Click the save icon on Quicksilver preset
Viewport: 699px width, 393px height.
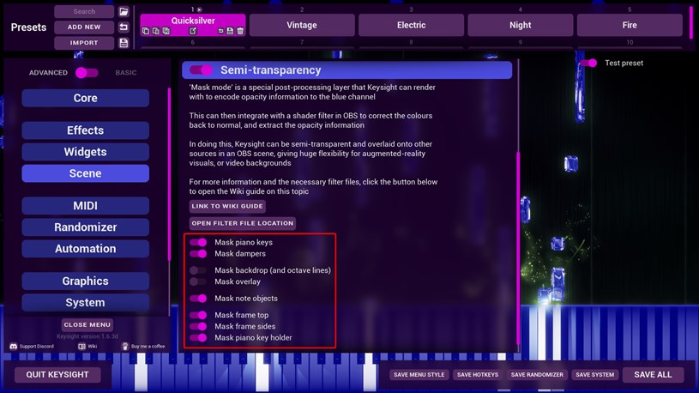pyautogui.click(x=230, y=31)
